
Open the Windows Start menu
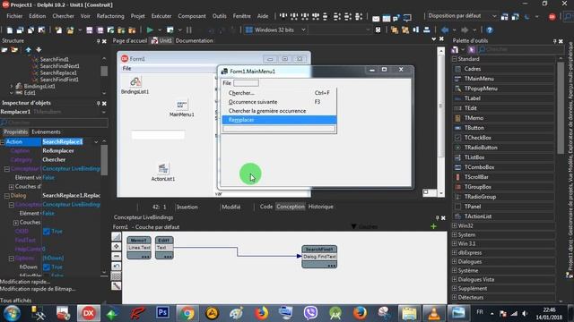12,313
